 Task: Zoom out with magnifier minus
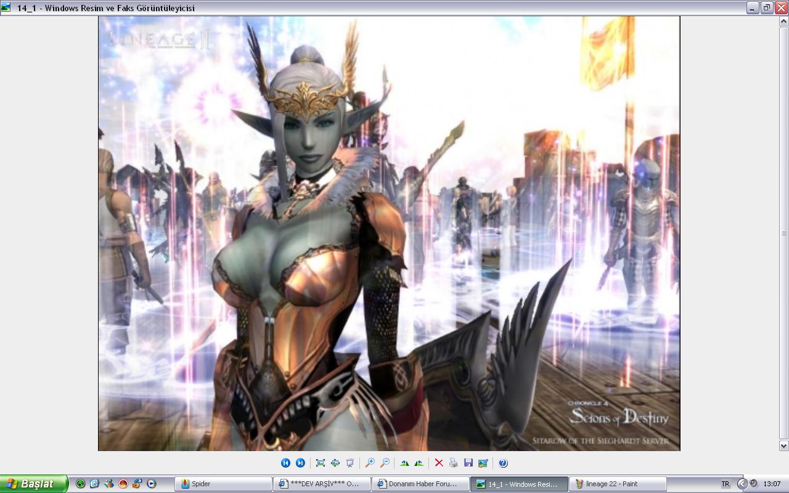385,463
